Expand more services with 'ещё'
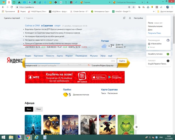 tap(110, 56)
